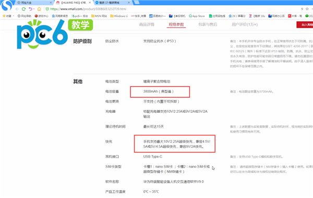Bookmark the page with the star icon
313x198 pixels.
click(x=307, y=9)
